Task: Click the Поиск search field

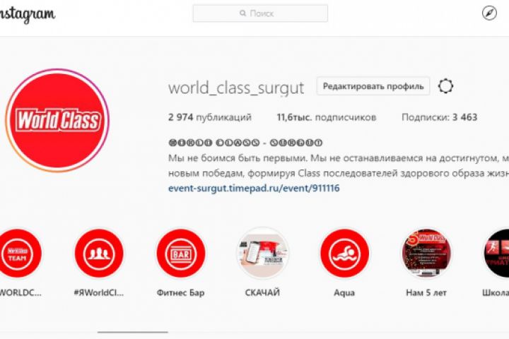Action: pyautogui.click(x=260, y=13)
